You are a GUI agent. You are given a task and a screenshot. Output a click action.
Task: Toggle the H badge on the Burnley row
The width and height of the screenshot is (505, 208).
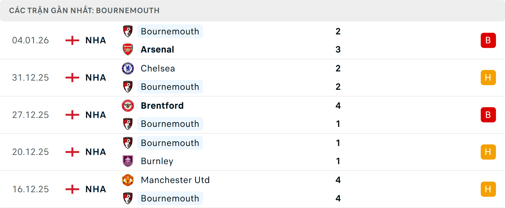pos(488,152)
